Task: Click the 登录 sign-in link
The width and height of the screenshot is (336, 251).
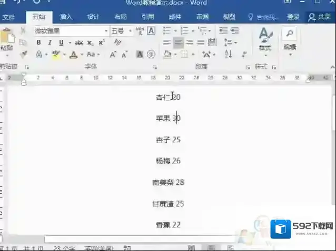Action: (x=293, y=17)
